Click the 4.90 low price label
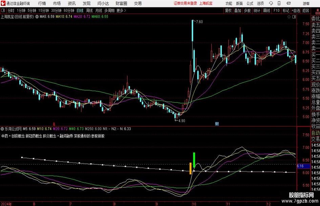 [182, 121]
